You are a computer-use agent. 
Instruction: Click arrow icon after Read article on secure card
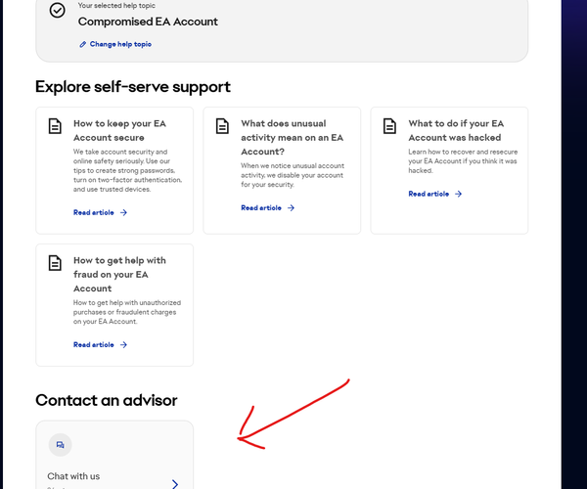click(x=124, y=212)
